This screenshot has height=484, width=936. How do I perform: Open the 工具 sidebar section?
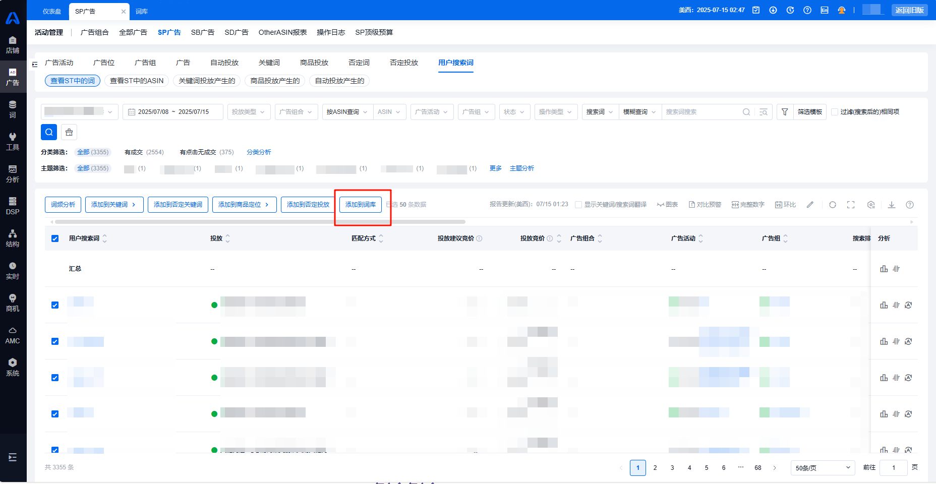coord(13,142)
